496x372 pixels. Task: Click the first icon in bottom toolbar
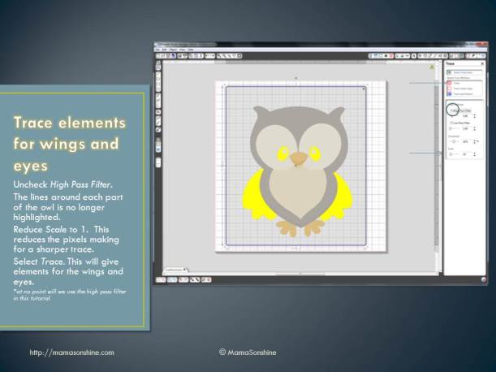159,279
